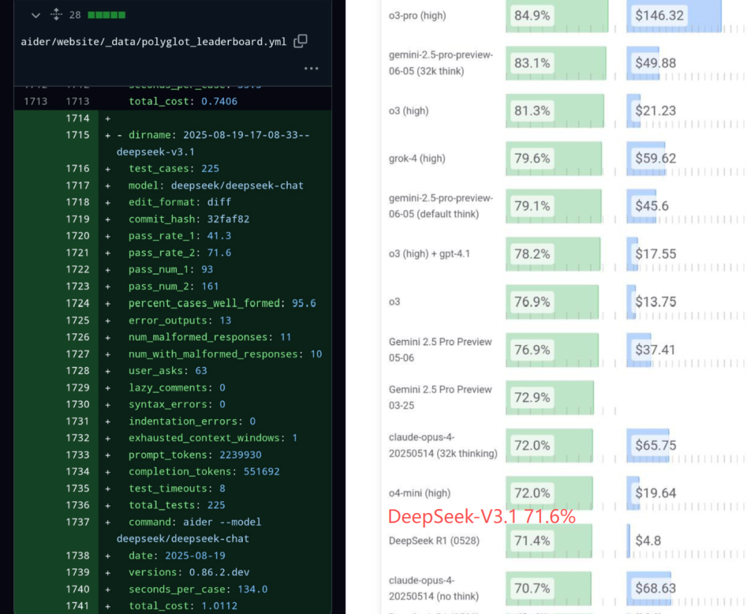This screenshot has height=614, width=747.
Task: Click the red DeepSeek-V3.1 71.6% annotation
Action: point(481,517)
